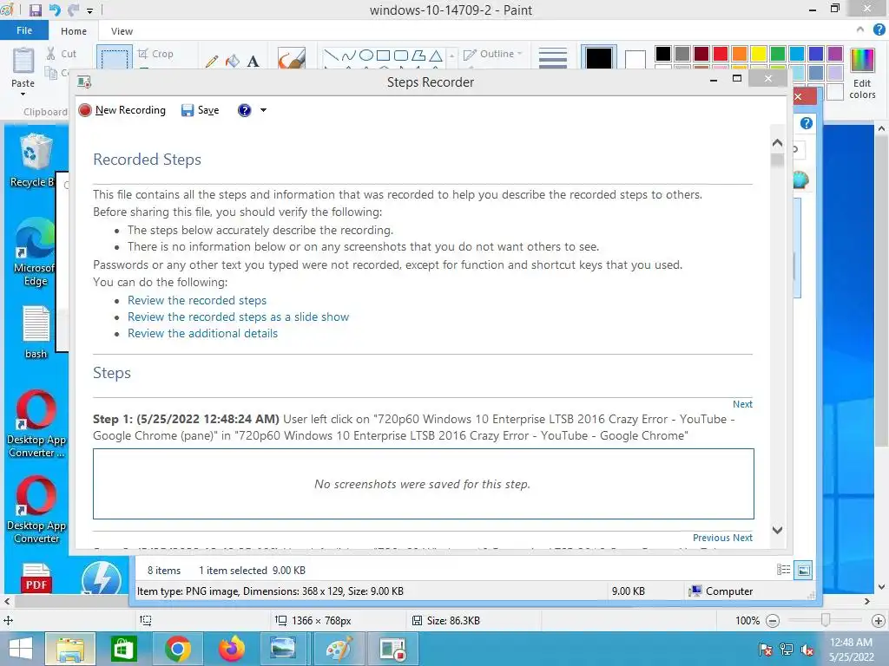This screenshot has width=889, height=666.
Task: Open the line Size selector in Paint
Action: pyautogui.click(x=553, y=58)
